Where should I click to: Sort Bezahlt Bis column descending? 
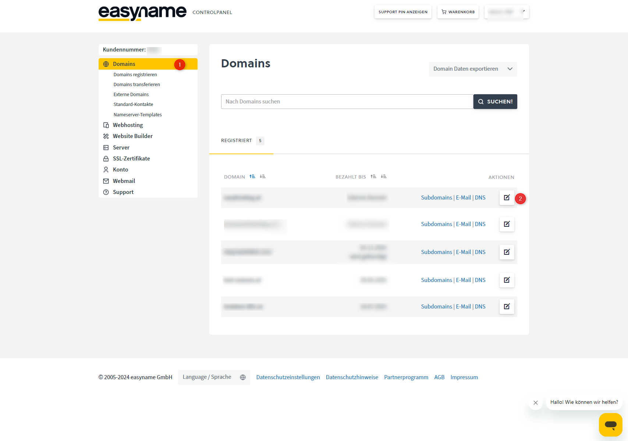pyautogui.click(x=384, y=177)
